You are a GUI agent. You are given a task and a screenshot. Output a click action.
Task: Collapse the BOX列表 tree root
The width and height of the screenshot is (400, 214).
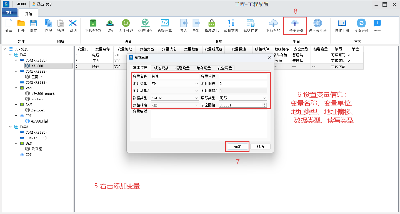pyautogui.click(x=5, y=49)
